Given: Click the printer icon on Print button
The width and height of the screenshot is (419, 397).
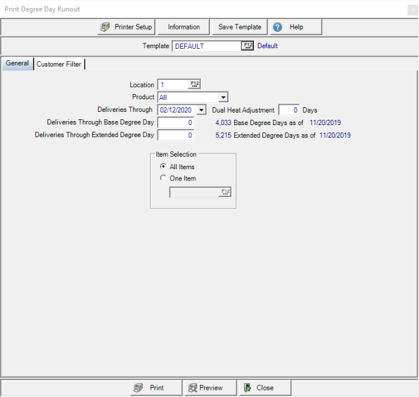Looking at the screenshot, I should point(138,388).
